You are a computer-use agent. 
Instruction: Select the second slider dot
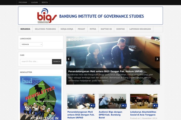click(x=72, y=40)
